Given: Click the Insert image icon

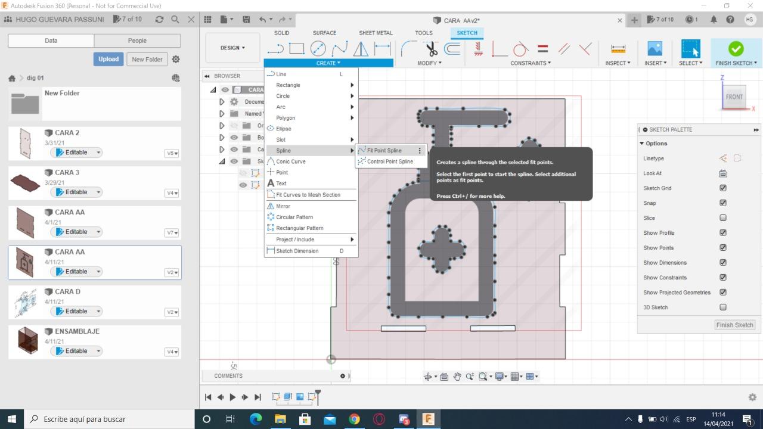Looking at the screenshot, I should pyautogui.click(x=655, y=49).
